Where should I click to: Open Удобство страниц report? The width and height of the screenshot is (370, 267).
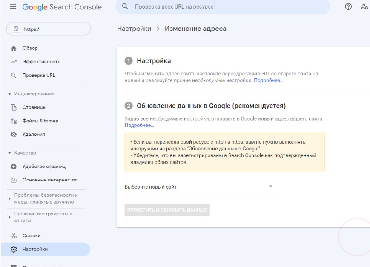click(45, 167)
